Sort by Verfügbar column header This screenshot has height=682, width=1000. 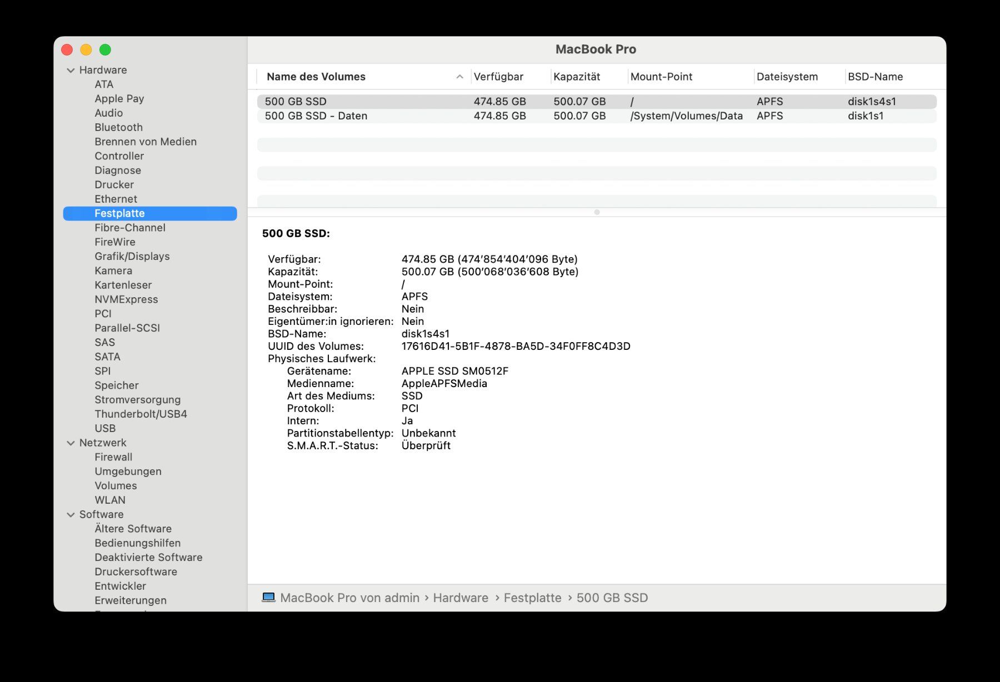pyautogui.click(x=498, y=77)
